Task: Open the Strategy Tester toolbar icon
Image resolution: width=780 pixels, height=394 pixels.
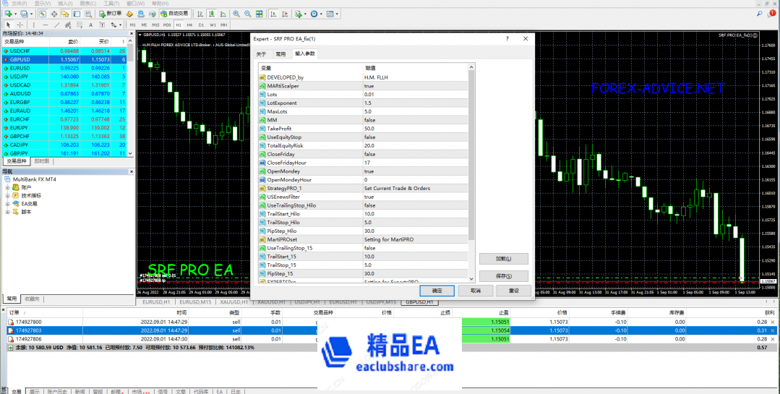Action: (x=88, y=14)
